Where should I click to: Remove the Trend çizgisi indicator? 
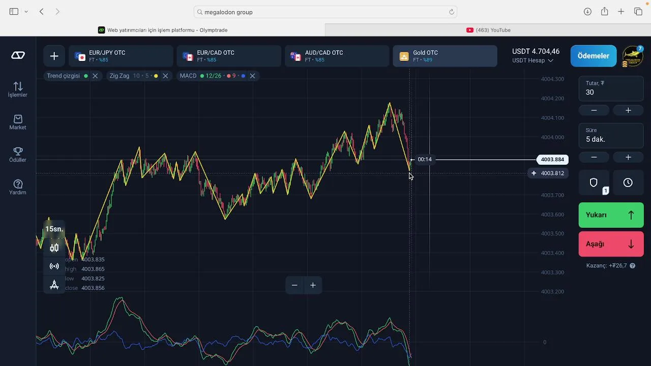tap(95, 76)
